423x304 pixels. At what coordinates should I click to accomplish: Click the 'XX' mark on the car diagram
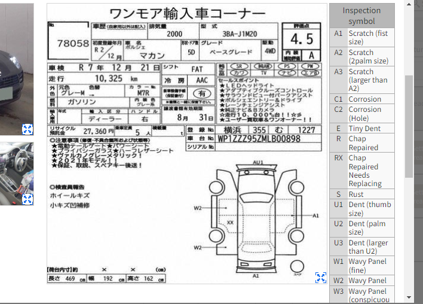pos(230,223)
